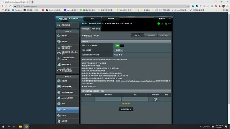Switch to the second VPN tab
Screen dimensions: 230x129
coord(96,29)
